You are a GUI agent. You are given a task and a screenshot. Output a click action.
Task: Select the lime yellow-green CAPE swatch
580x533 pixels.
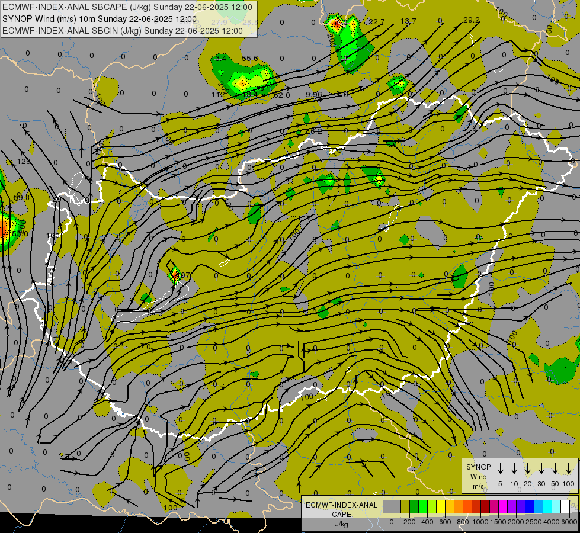tap(432, 507)
